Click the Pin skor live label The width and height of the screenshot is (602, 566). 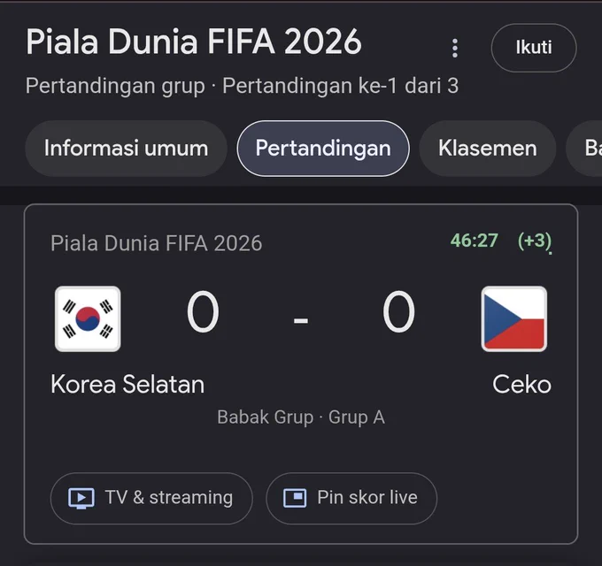367,498
